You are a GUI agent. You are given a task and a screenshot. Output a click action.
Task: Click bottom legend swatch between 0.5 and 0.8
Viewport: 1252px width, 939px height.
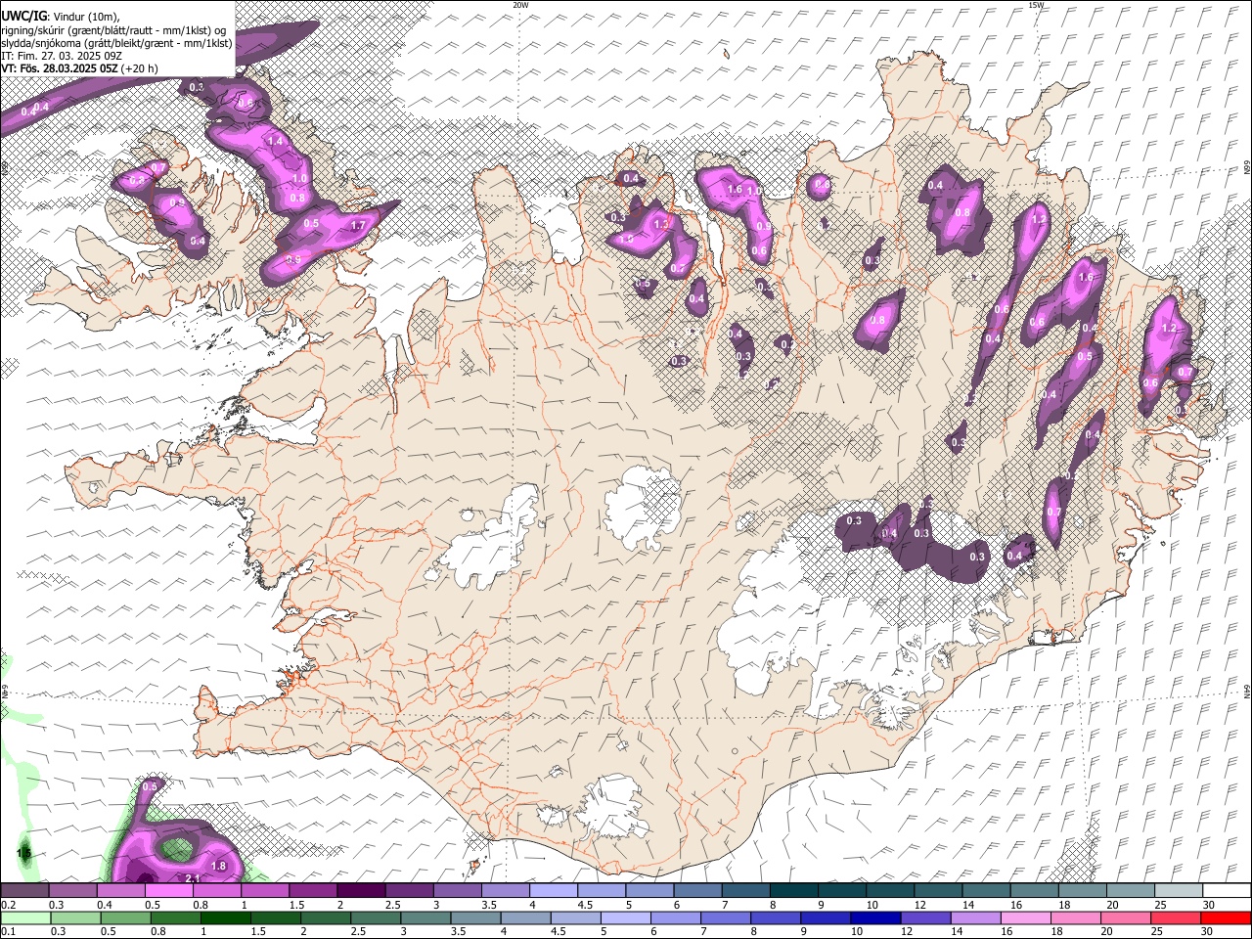(x=125, y=917)
